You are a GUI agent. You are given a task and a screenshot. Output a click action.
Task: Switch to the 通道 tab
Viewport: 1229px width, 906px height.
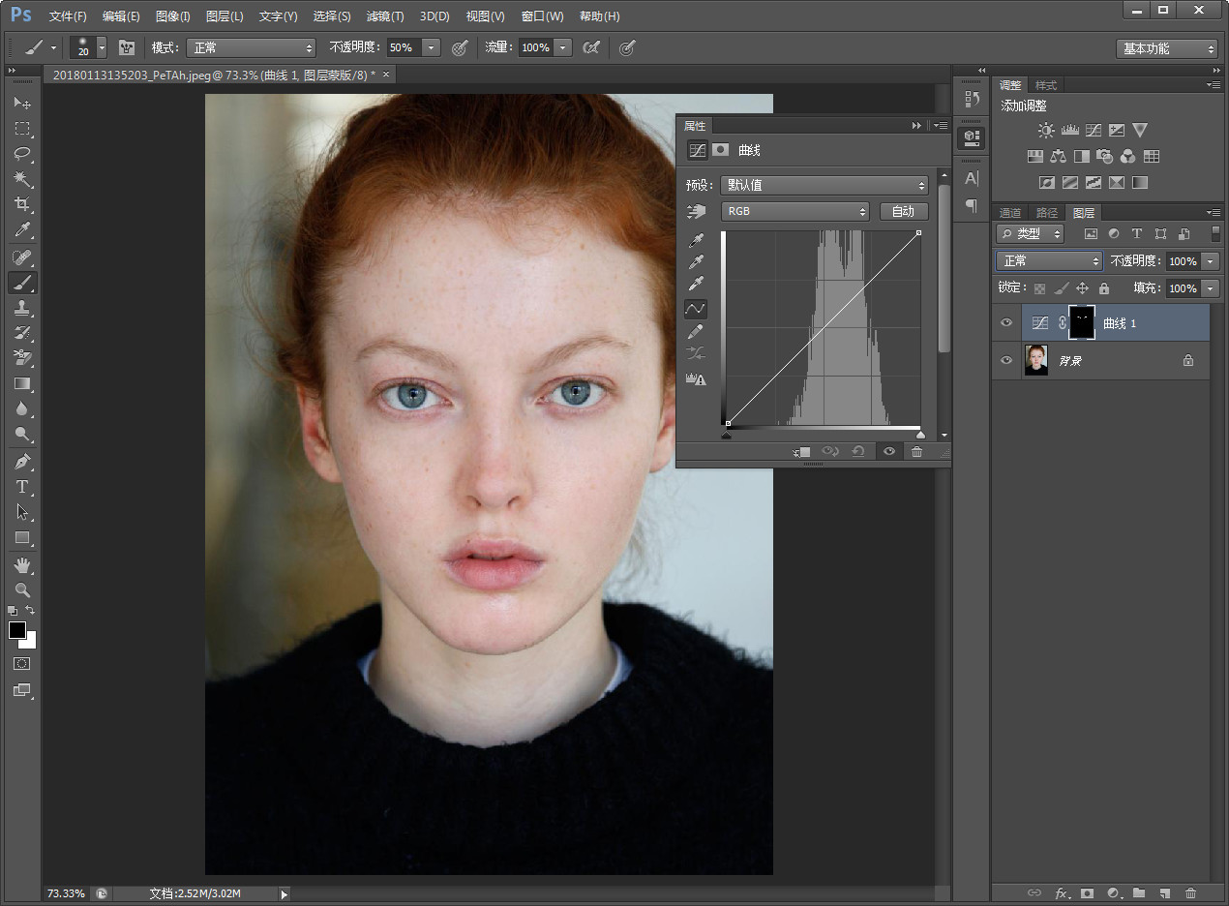1010,213
